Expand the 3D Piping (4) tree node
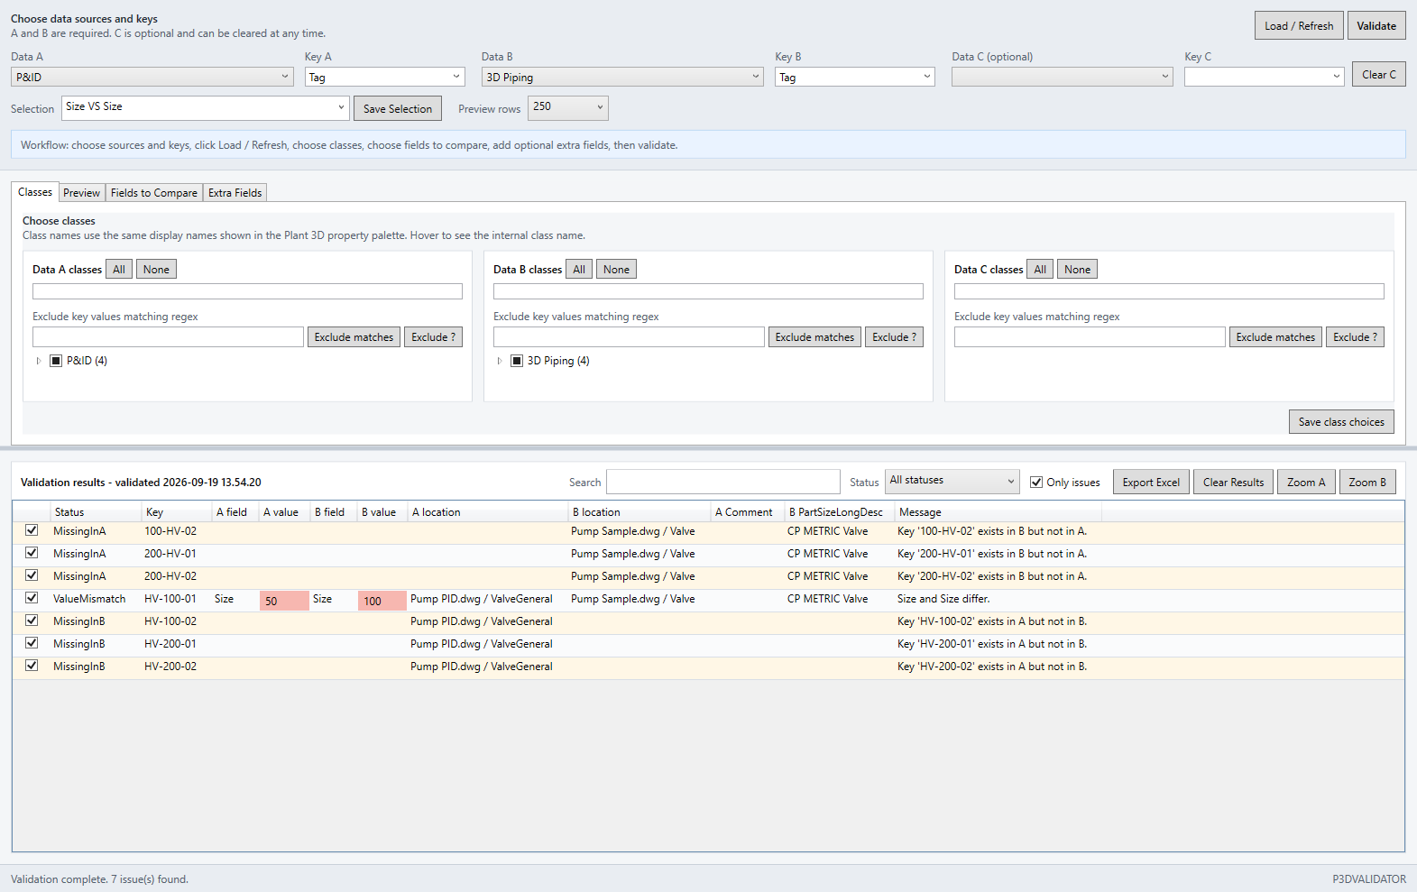This screenshot has height=892, width=1417. click(499, 361)
